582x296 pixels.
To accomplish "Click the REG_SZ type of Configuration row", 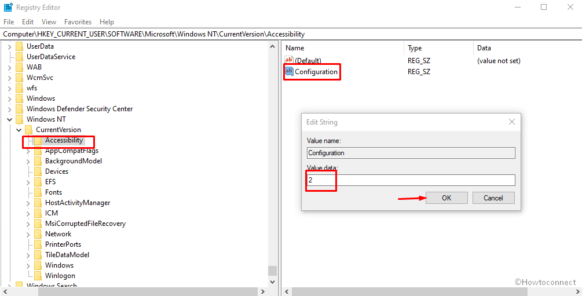I will (x=419, y=72).
